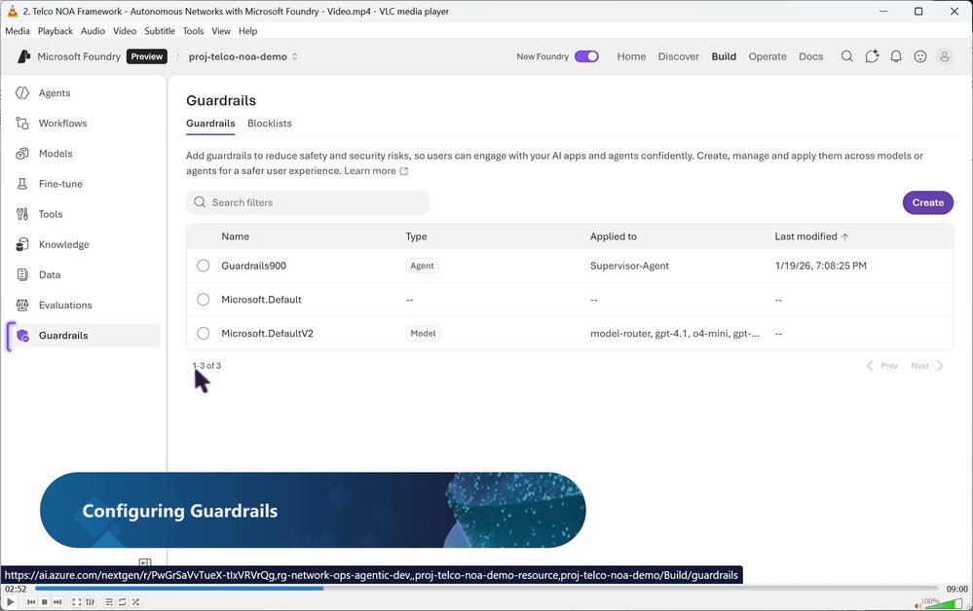
Task: Click inside the Search filters field
Action: [x=307, y=202]
